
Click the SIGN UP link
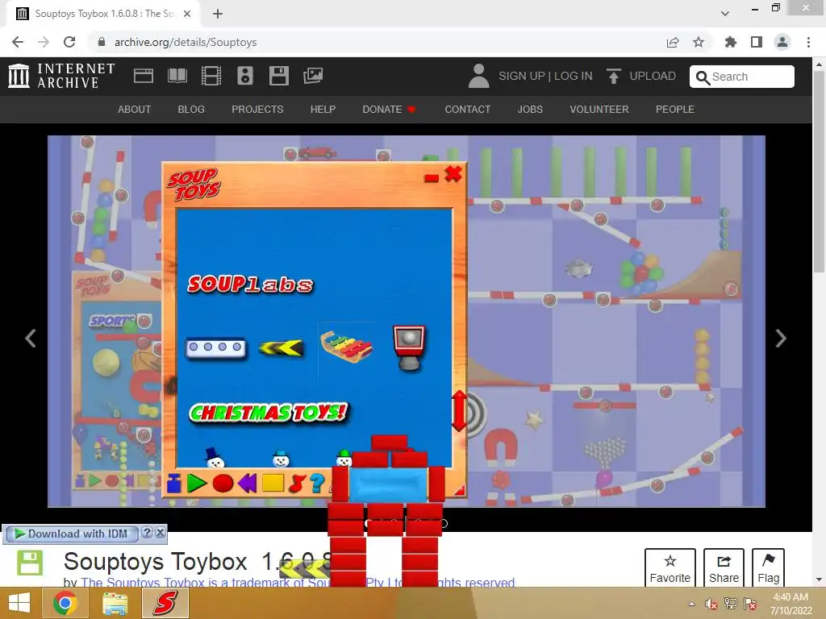[522, 76]
